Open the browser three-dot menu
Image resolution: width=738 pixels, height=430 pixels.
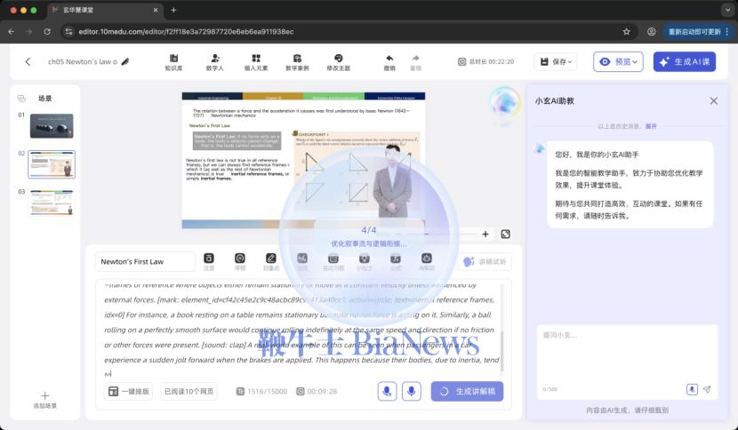727,31
